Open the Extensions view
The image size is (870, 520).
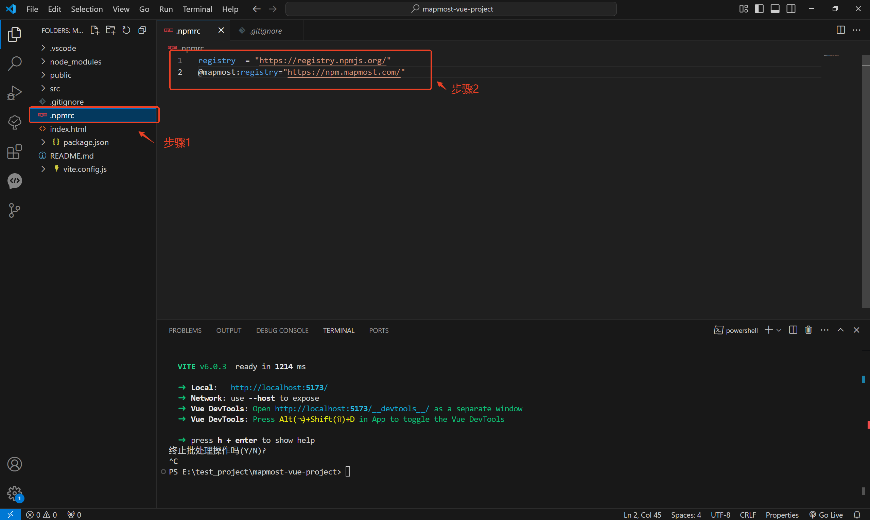pos(14,152)
